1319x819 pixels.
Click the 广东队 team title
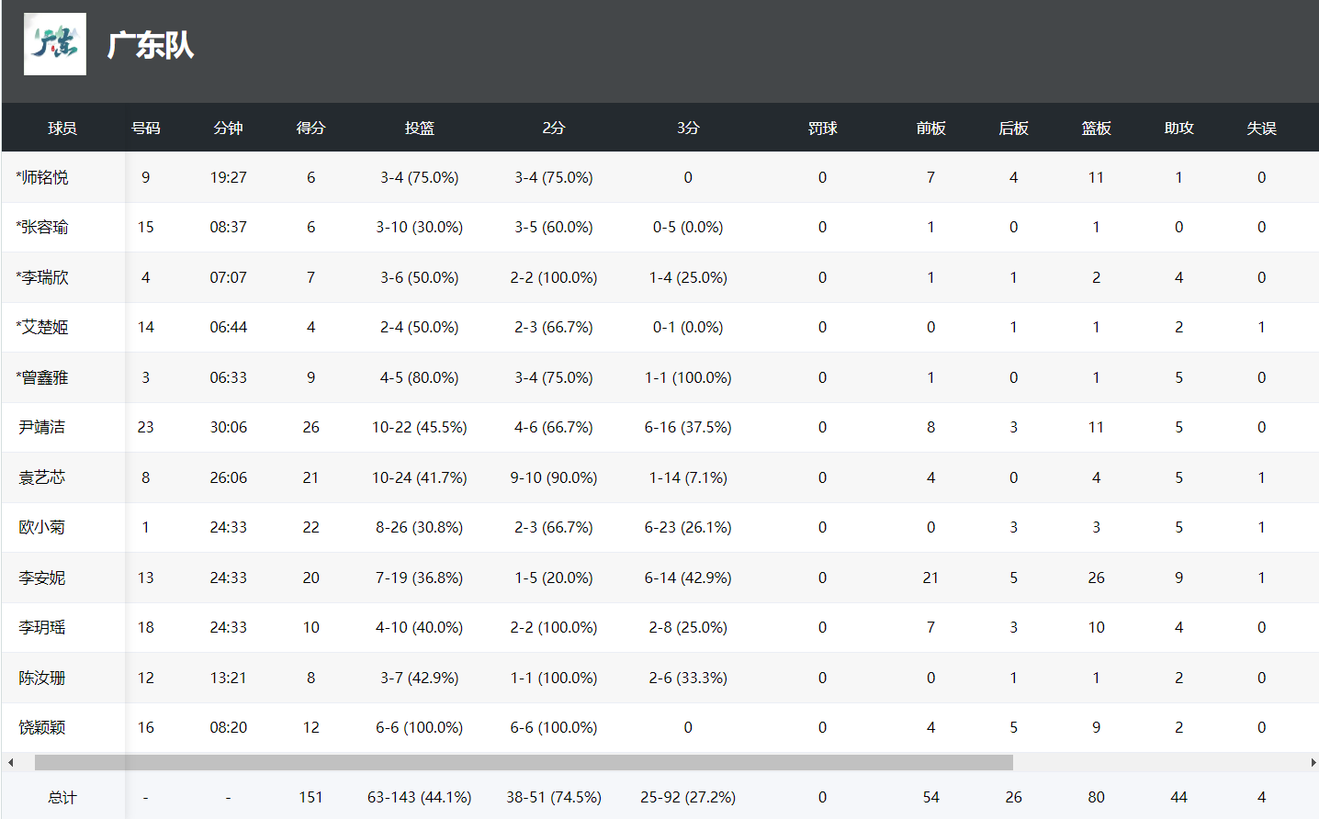[x=151, y=45]
